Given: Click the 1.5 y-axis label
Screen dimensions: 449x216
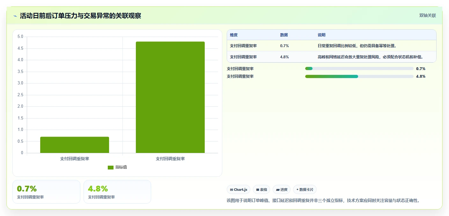Looking at the screenshot, I should pyautogui.click(x=20, y=118).
